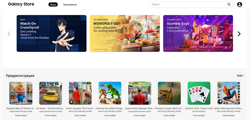
Task: Open Solitaire 2025 Classic Cards icon
Action: (x=199, y=93)
